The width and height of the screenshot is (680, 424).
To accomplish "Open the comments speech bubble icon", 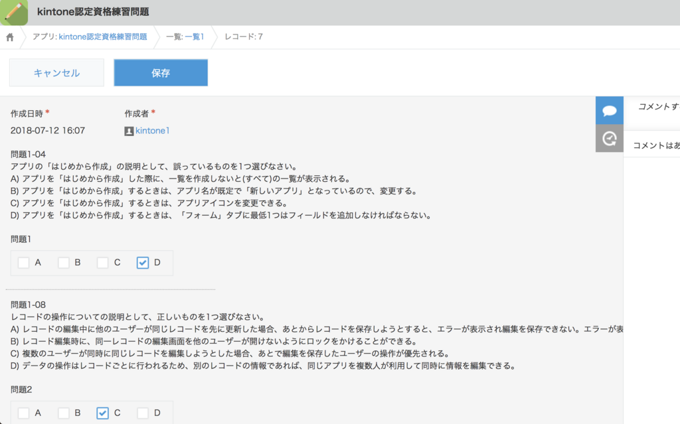I will tap(610, 111).
